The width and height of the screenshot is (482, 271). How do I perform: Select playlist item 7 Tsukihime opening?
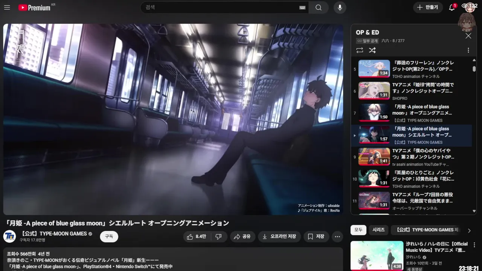click(411, 113)
